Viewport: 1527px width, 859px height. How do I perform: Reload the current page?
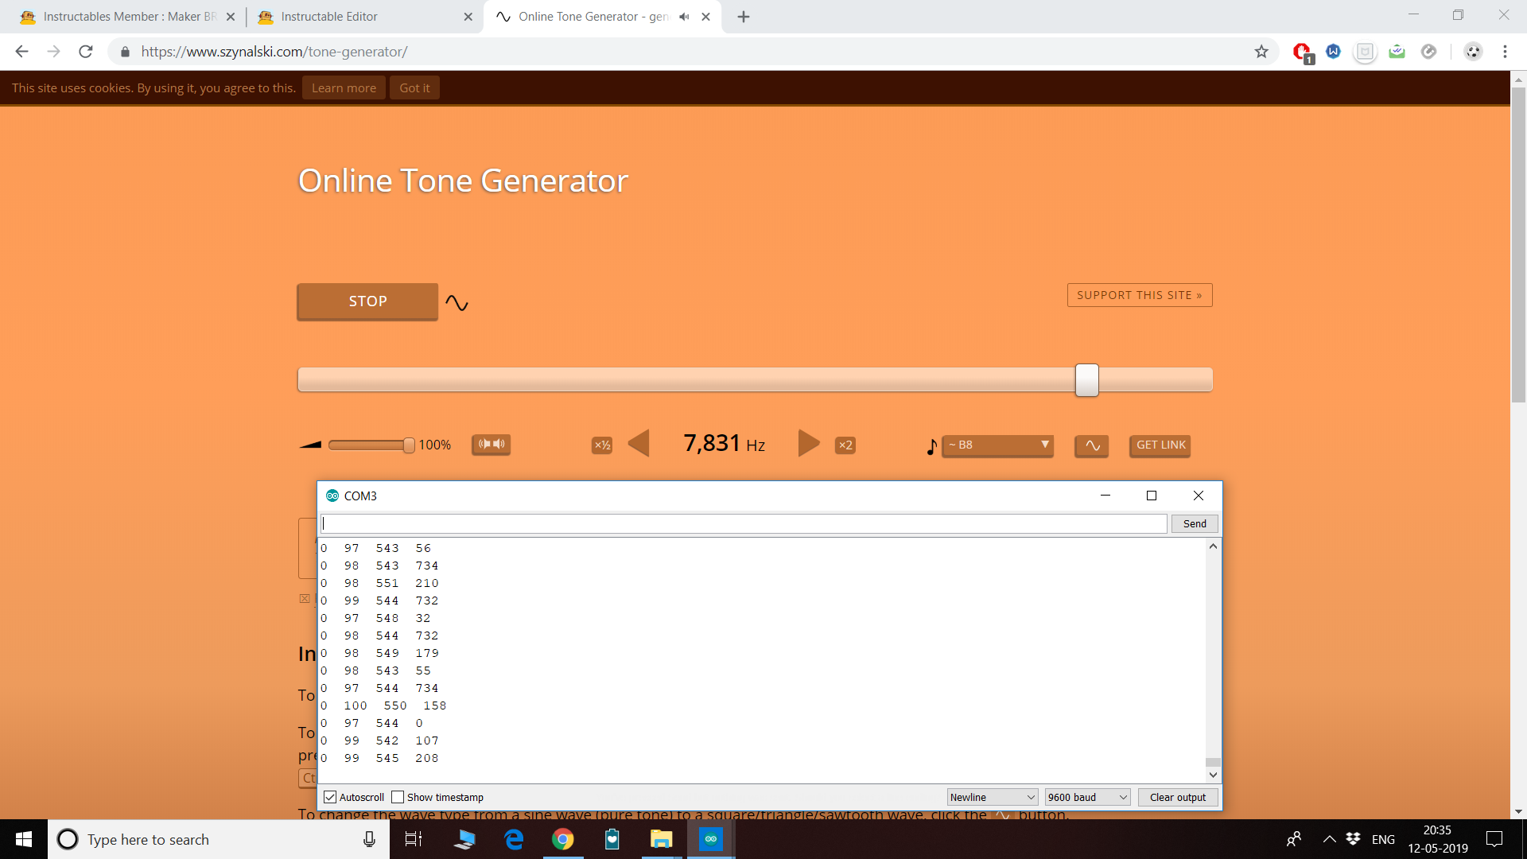click(x=86, y=52)
